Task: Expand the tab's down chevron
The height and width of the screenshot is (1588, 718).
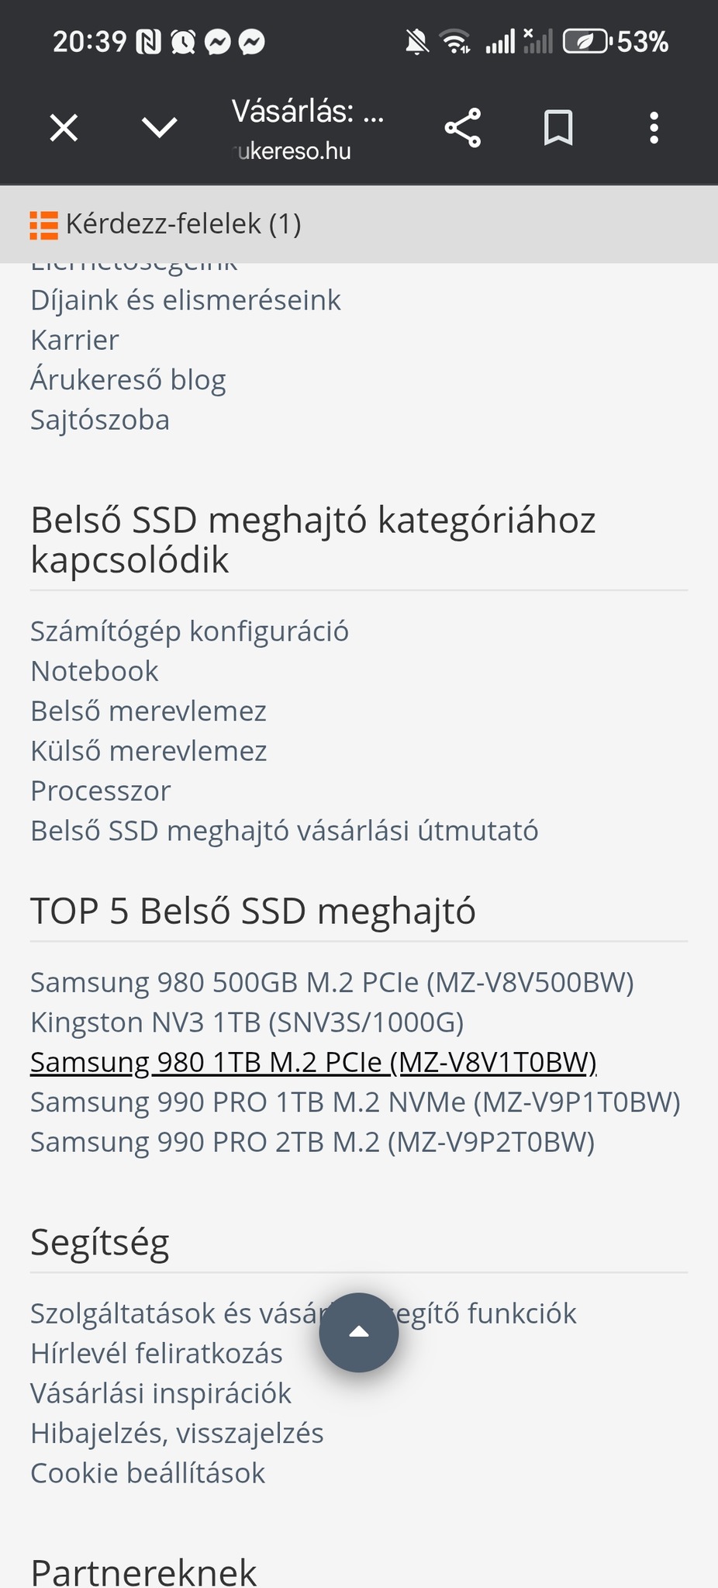Action: [160, 128]
